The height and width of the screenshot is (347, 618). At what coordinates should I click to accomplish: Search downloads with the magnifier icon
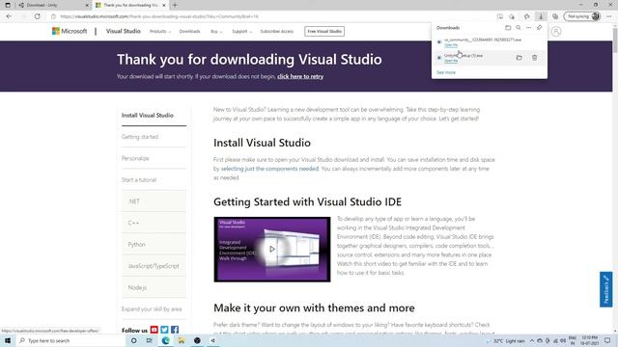[519, 28]
